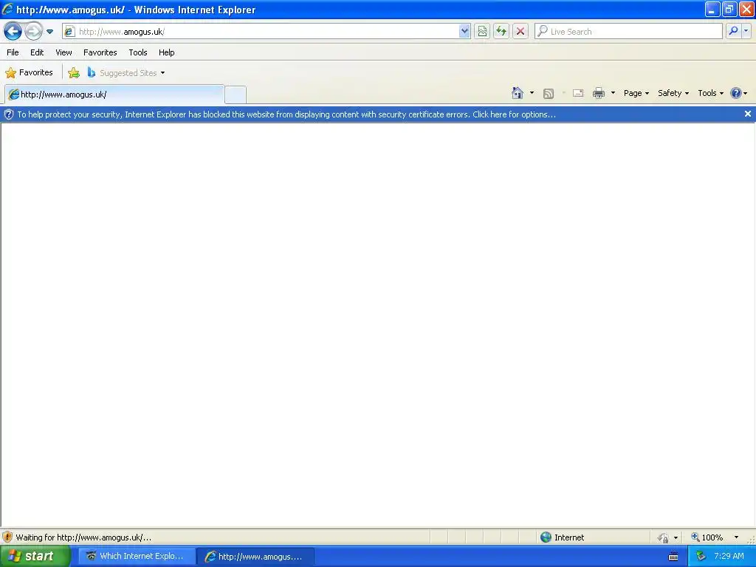This screenshot has height=567, width=756.
Task: Refresh the page with green arrows icon
Action: (501, 32)
